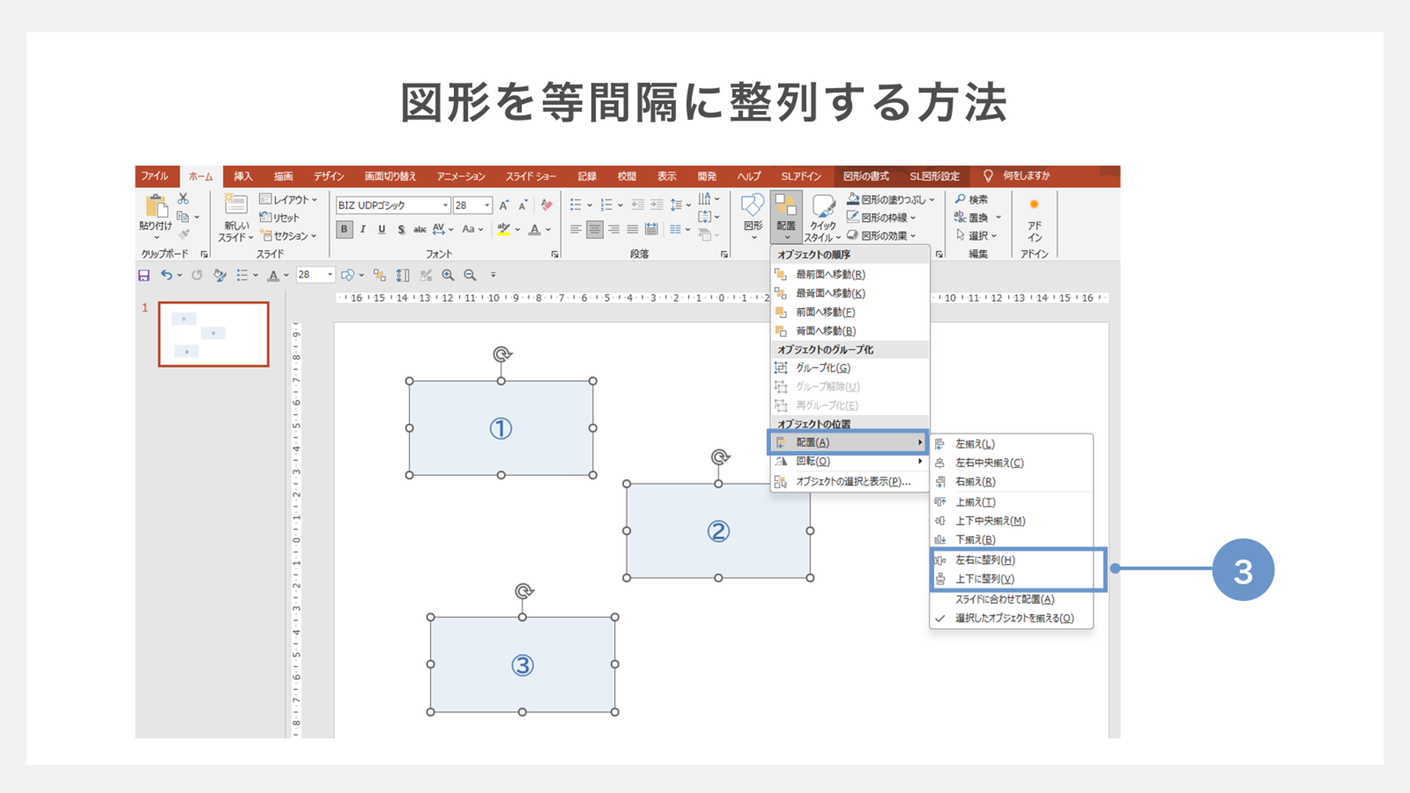This screenshot has width=1410, height=793.
Task: Expand 図形の塗りつぶし dropdown arrow
Action: click(932, 199)
